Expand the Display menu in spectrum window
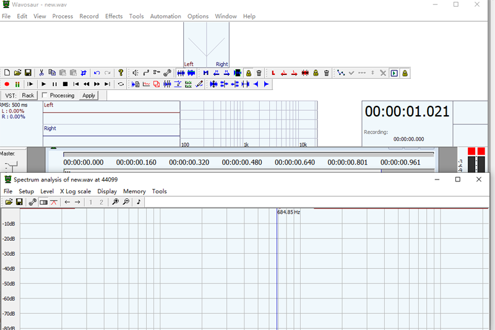495x330 pixels. tap(107, 191)
